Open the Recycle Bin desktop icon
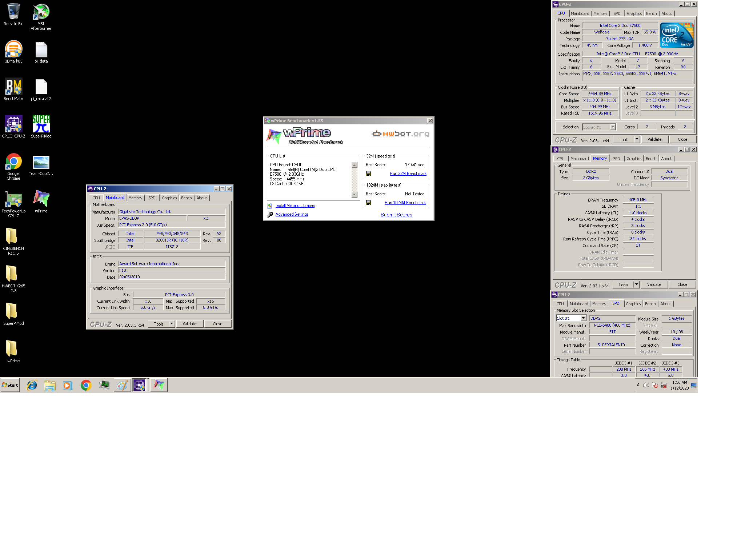Image resolution: width=733 pixels, height=550 pixels. click(x=13, y=15)
